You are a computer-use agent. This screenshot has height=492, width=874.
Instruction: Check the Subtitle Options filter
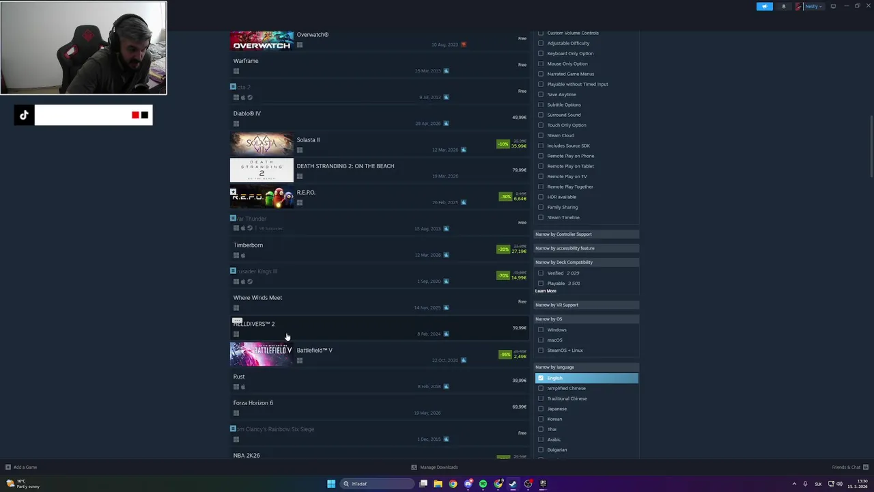(541, 105)
